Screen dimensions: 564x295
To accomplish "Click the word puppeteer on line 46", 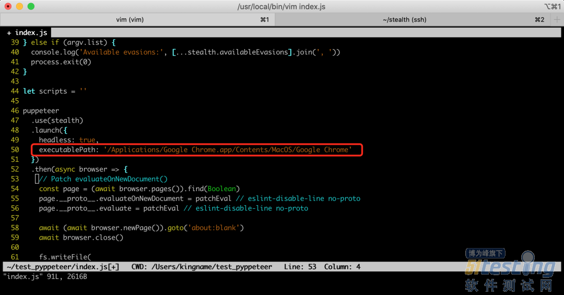I will pos(41,111).
